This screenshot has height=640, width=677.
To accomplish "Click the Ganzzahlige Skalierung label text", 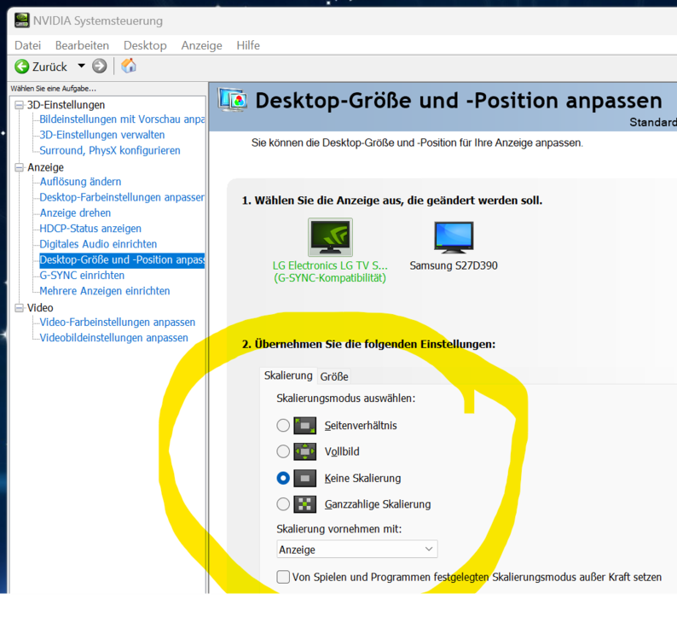I will tap(378, 504).
